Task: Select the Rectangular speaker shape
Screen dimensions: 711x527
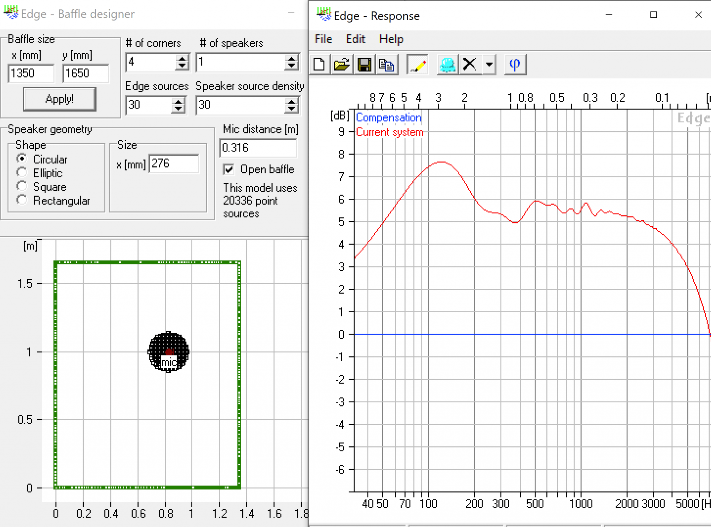Action: [22, 200]
